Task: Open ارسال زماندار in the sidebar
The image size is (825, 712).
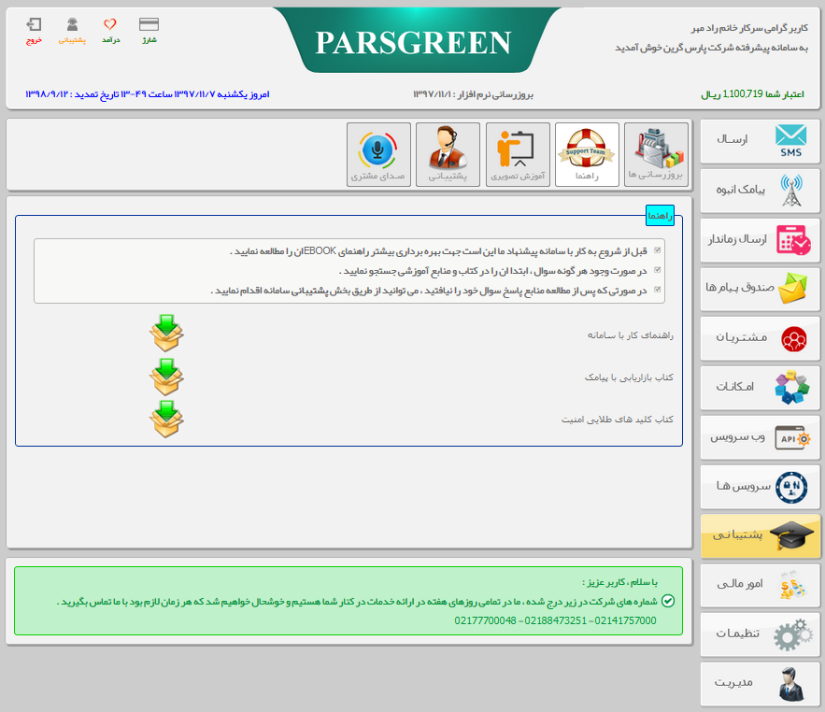Action: point(760,240)
